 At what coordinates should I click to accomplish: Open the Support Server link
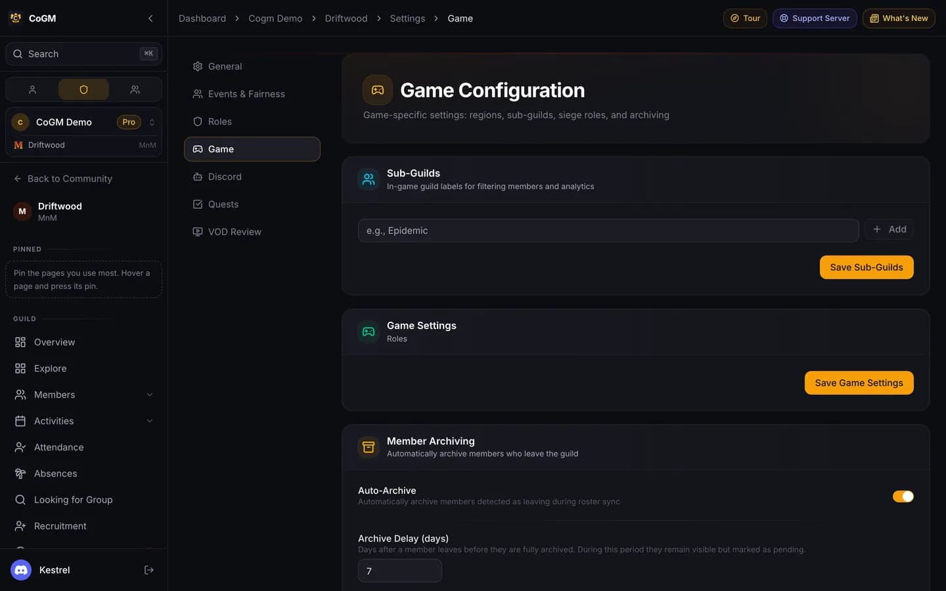click(815, 18)
